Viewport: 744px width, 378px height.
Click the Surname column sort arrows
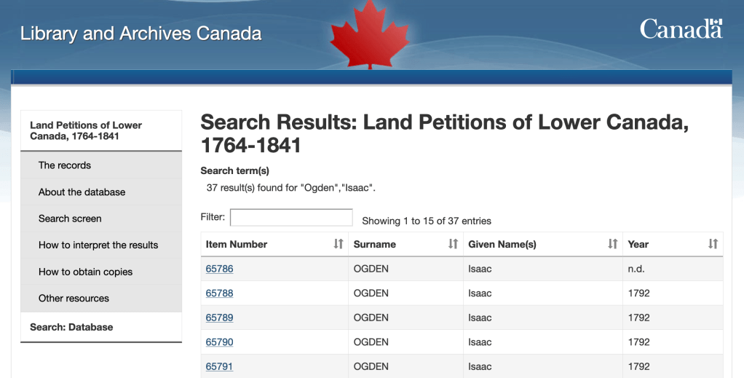(x=453, y=244)
